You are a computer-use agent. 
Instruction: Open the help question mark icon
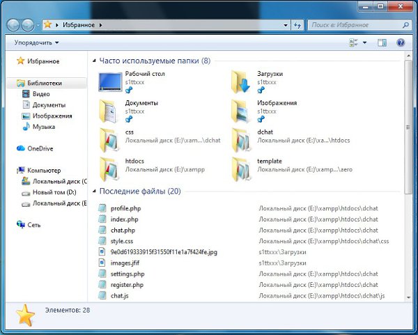pyautogui.click(x=401, y=42)
